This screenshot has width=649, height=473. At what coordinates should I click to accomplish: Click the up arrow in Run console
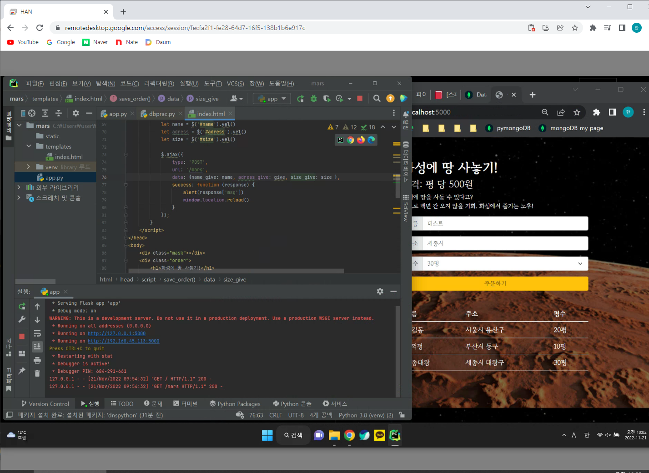(37, 307)
